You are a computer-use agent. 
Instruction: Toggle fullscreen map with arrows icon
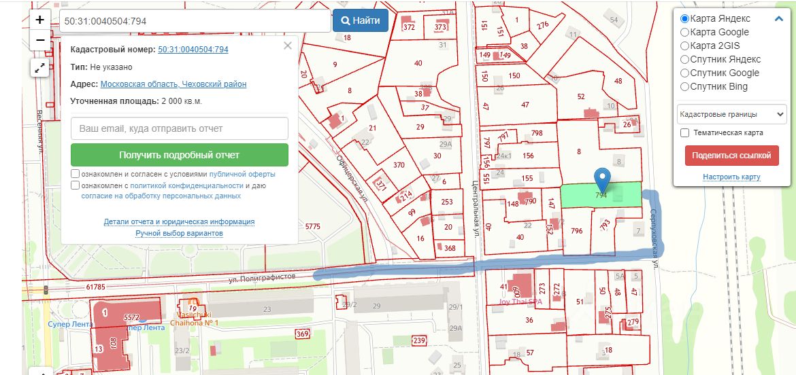click(40, 67)
